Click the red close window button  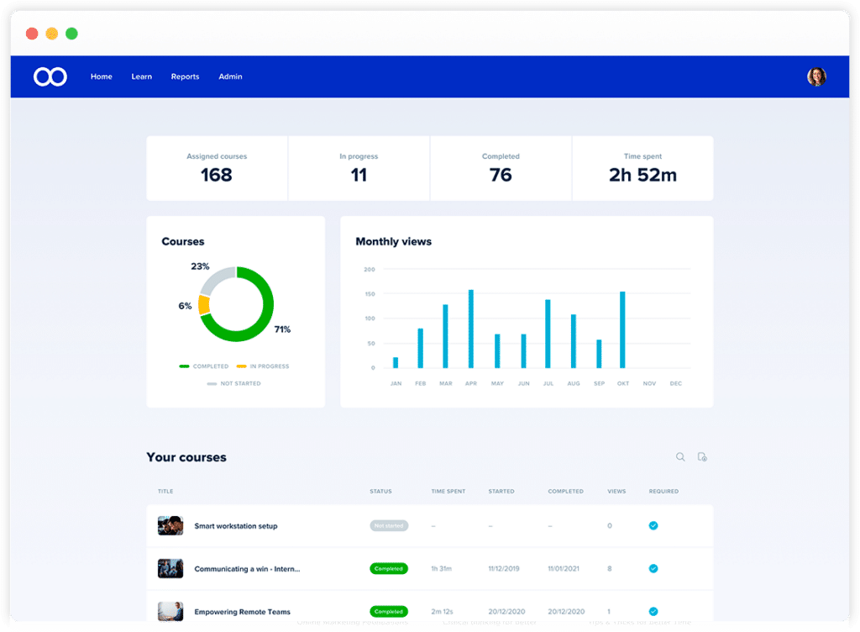pyautogui.click(x=32, y=34)
